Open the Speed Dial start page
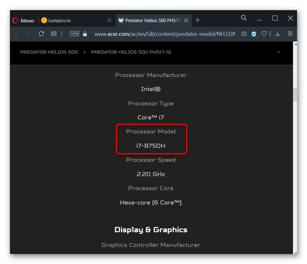 [54, 34]
